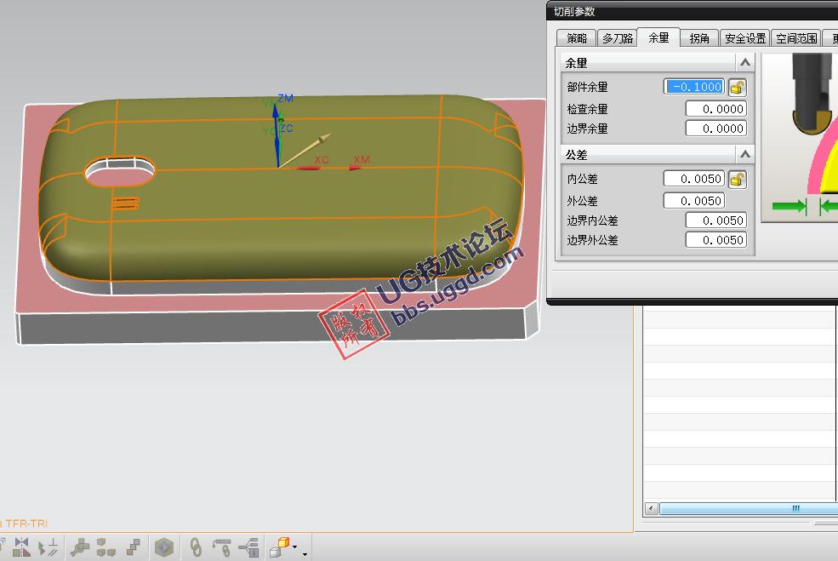Click the stepped blocks icon in bottom toolbar

(134, 547)
